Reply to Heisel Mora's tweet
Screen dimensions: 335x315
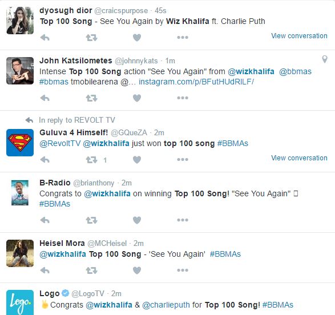click(x=45, y=270)
